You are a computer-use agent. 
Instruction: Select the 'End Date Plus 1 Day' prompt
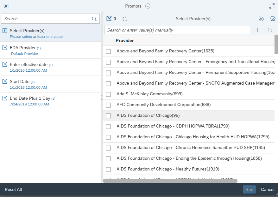click(x=51, y=101)
